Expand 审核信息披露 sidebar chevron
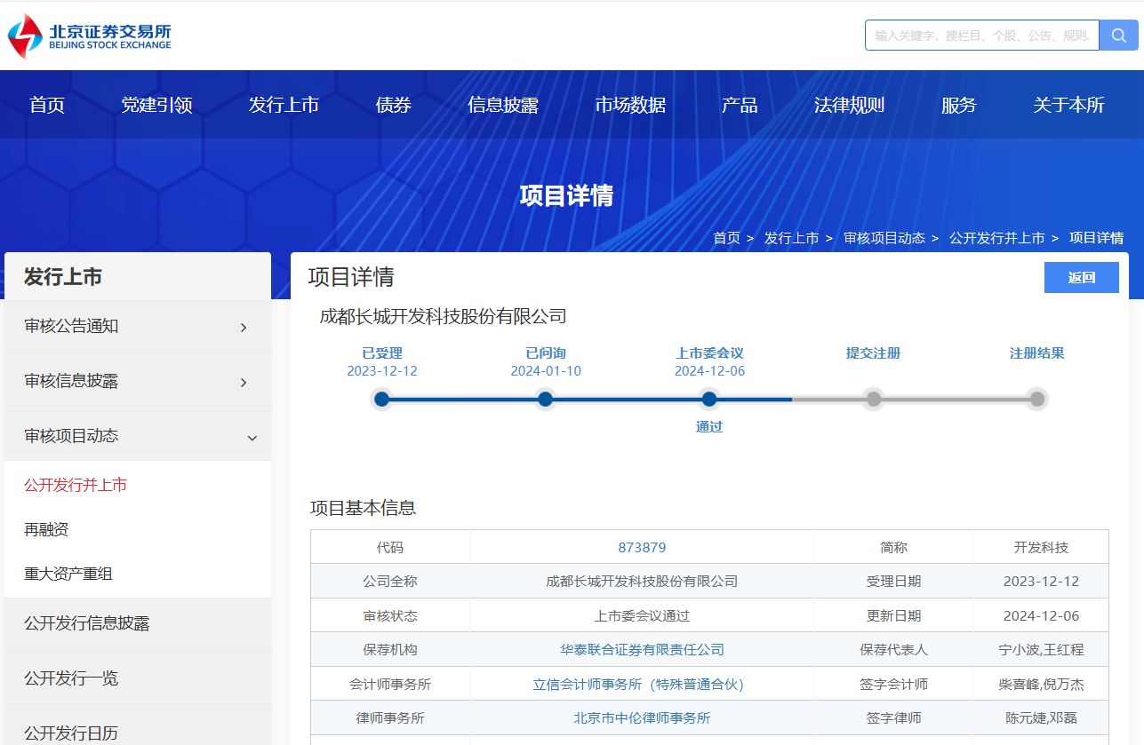This screenshot has width=1144, height=745. [244, 383]
